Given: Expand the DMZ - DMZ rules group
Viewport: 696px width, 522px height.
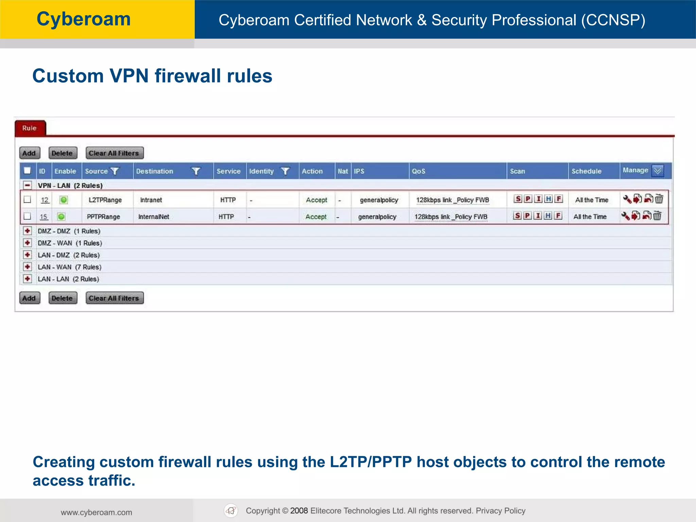Looking at the screenshot, I should 28,231.
